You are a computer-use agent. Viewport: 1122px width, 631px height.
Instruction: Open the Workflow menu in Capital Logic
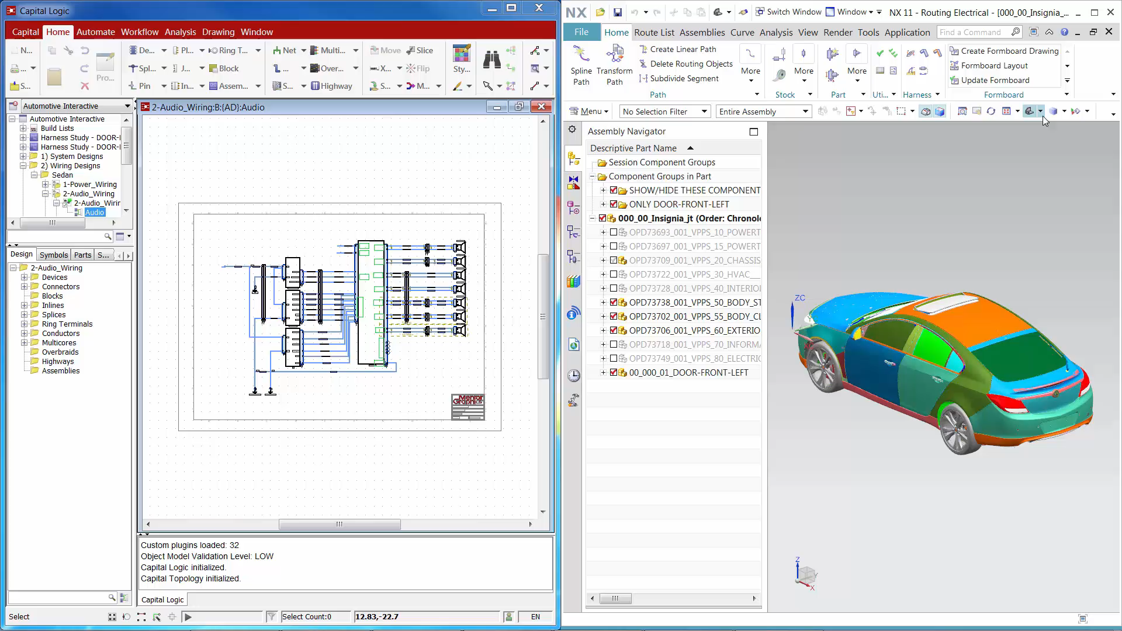tap(140, 32)
